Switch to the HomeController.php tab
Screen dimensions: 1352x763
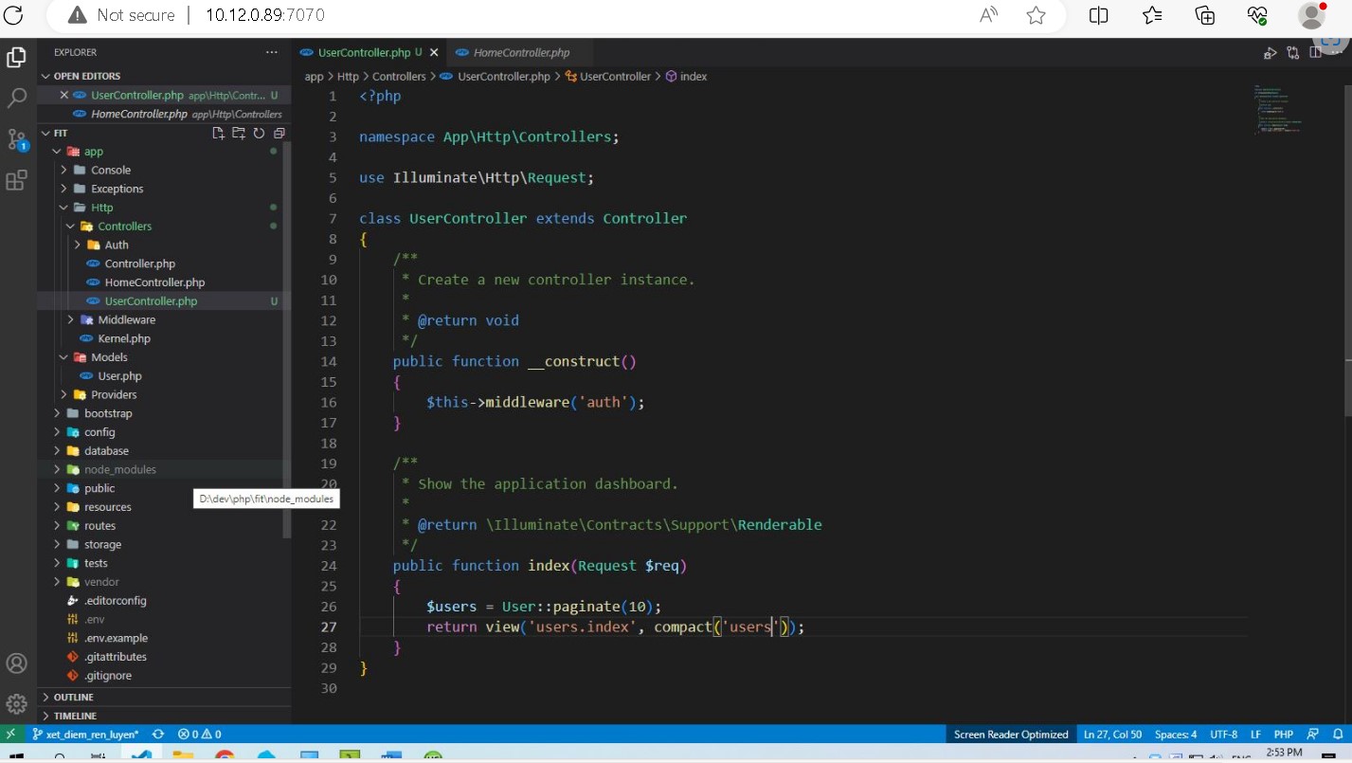[521, 52]
